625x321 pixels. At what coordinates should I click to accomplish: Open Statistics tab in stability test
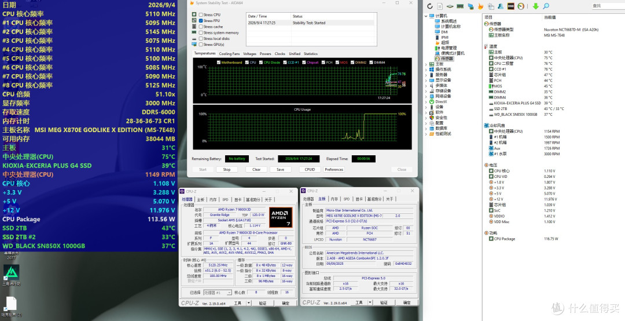tap(311, 53)
